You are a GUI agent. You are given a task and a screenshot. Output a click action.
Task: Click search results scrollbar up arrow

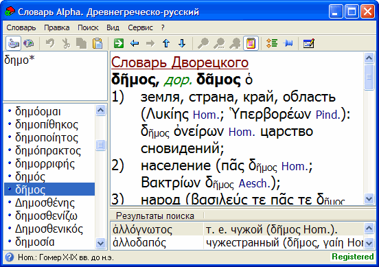tap(369, 228)
